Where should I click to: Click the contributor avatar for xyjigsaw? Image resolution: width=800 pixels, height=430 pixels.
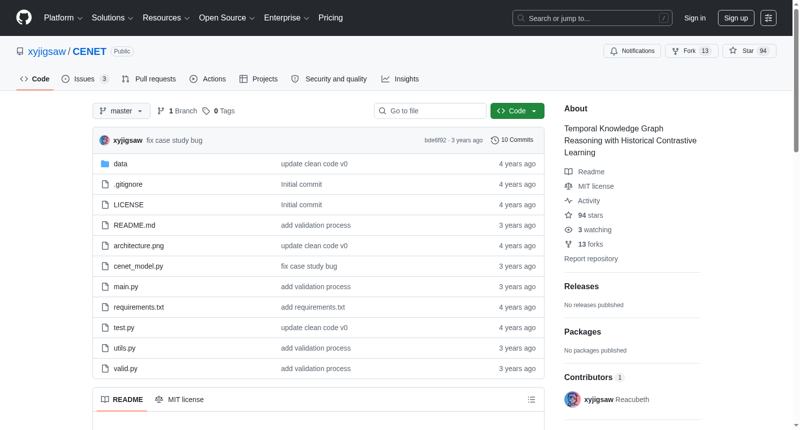point(572,400)
